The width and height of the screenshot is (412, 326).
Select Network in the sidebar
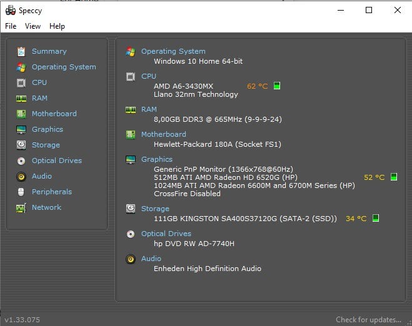pos(46,207)
